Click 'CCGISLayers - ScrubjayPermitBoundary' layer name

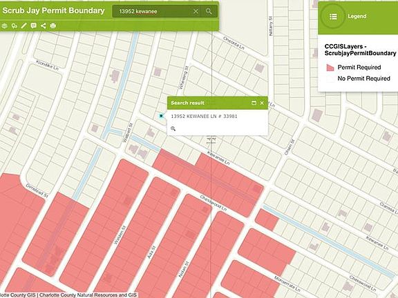[360, 50]
